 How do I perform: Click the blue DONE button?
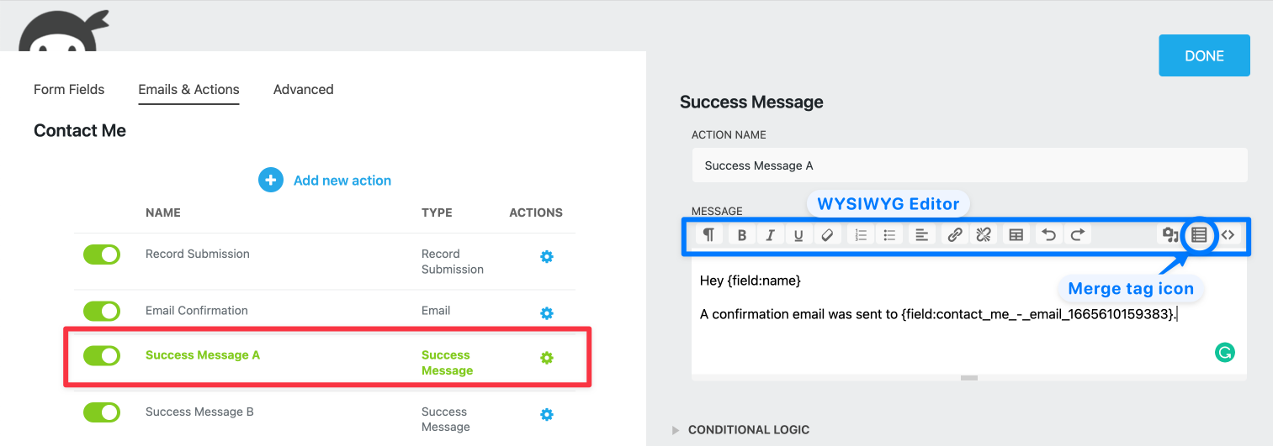[x=1204, y=55]
